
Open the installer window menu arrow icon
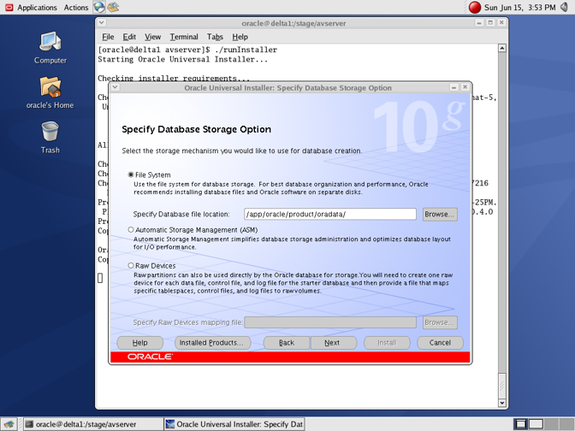click(x=116, y=87)
